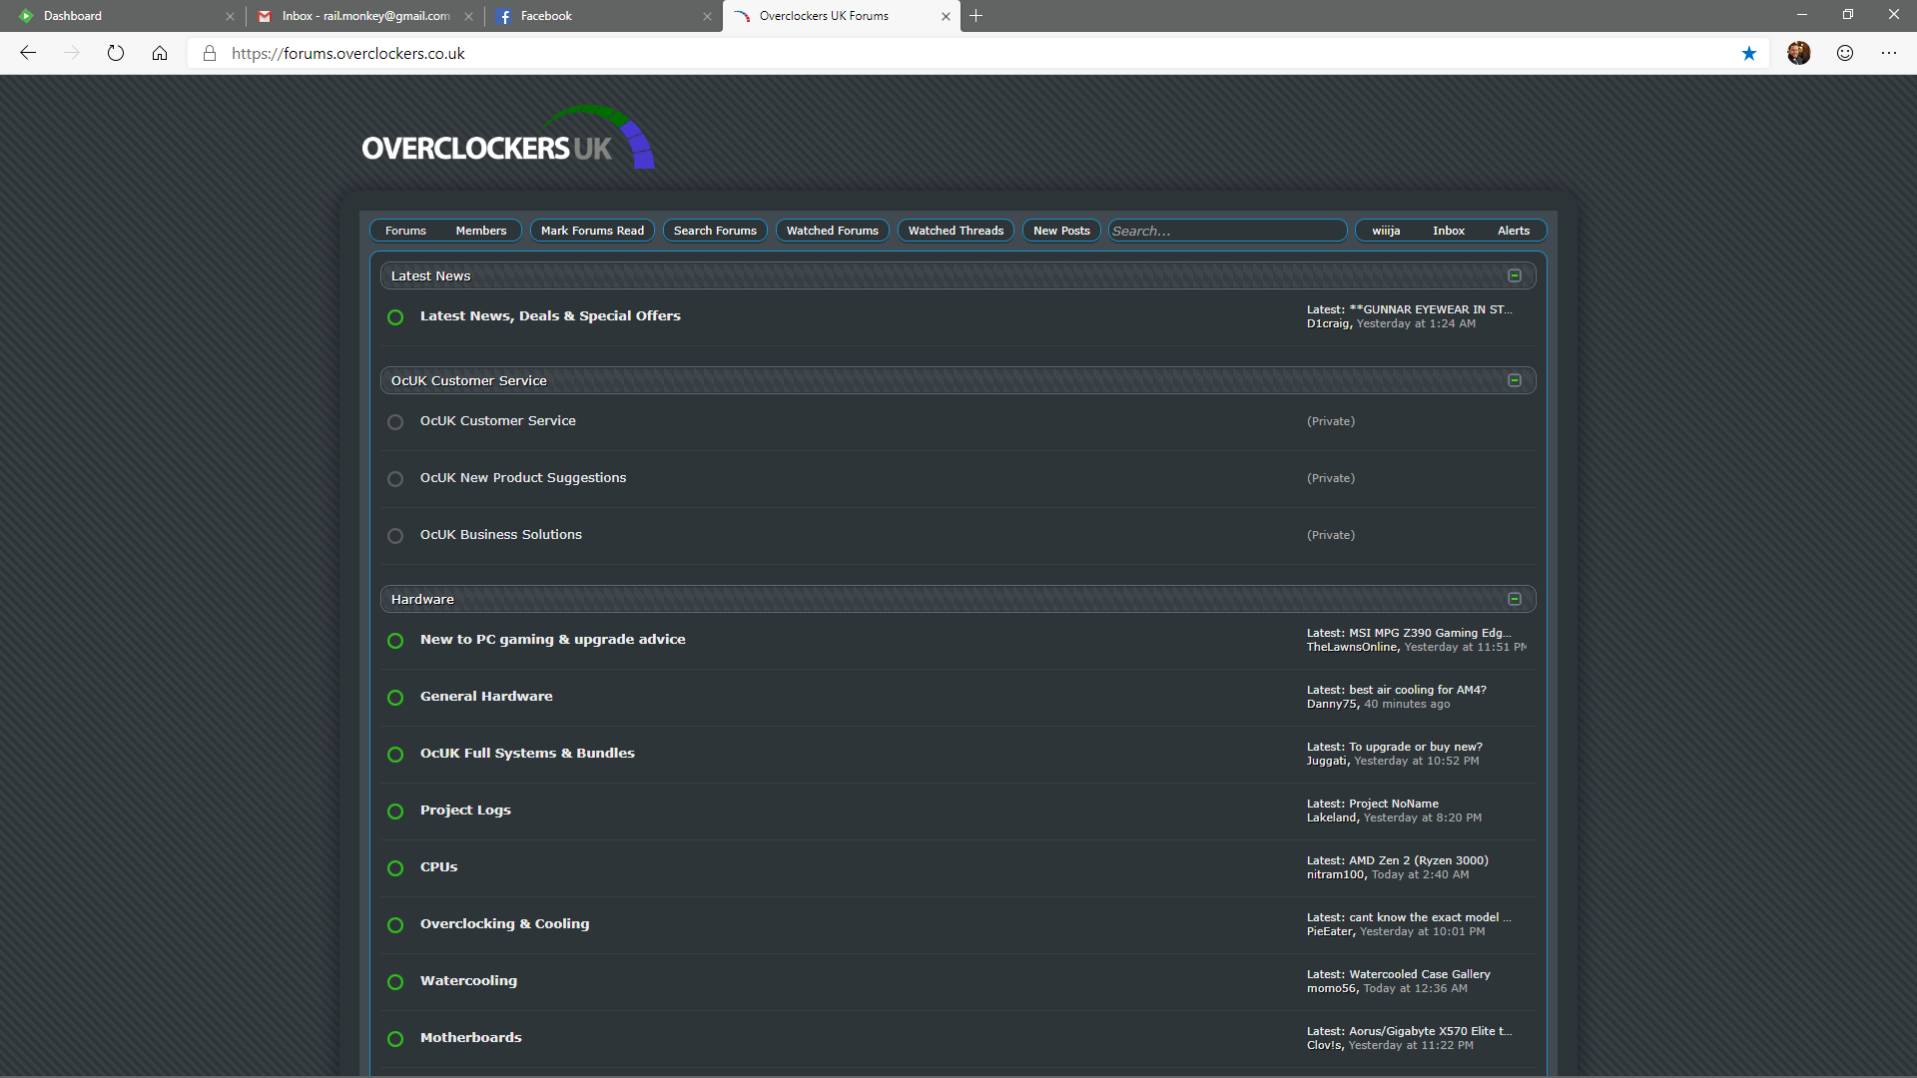1917x1078 pixels.
Task: Close the Gmail Inbox tab
Action: [468, 16]
